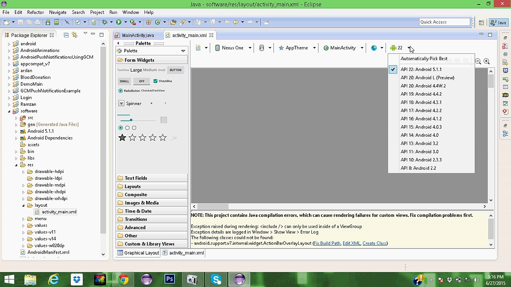Switch to the MainActivity.java editor tab
Image resolution: width=511 pixels, height=287 pixels.
(x=138, y=35)
